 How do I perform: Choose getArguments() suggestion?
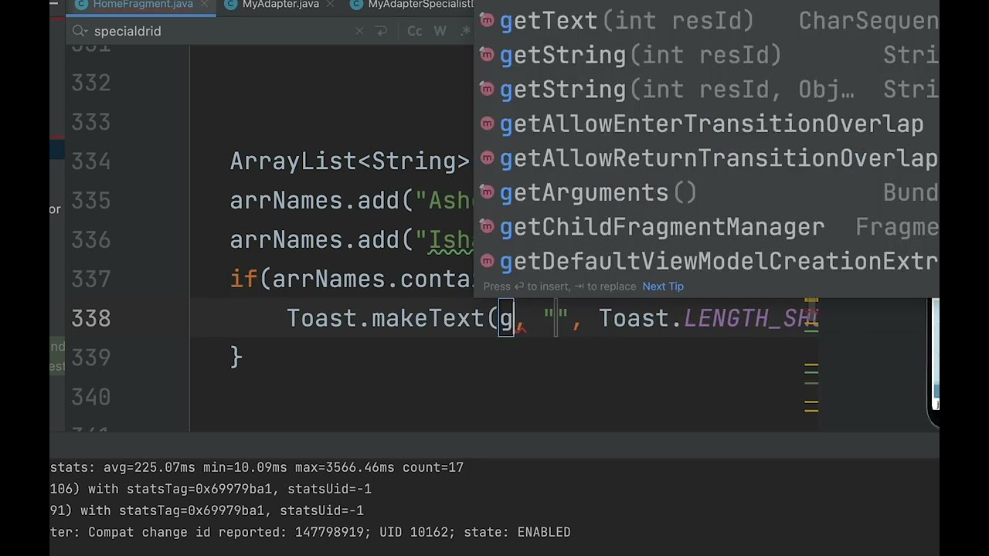point(706,192)
